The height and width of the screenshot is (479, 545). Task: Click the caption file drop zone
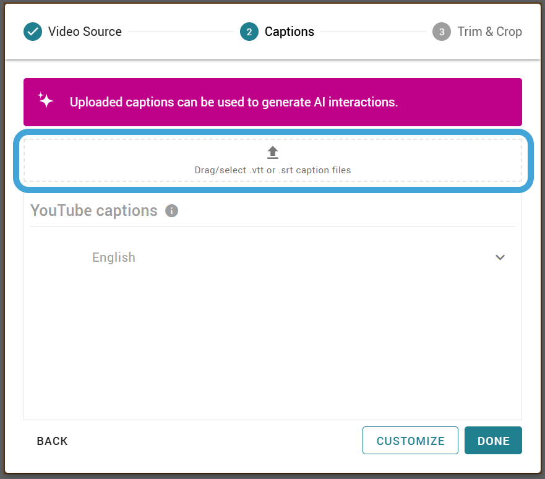pyautogui.click(x=273, y=160)
